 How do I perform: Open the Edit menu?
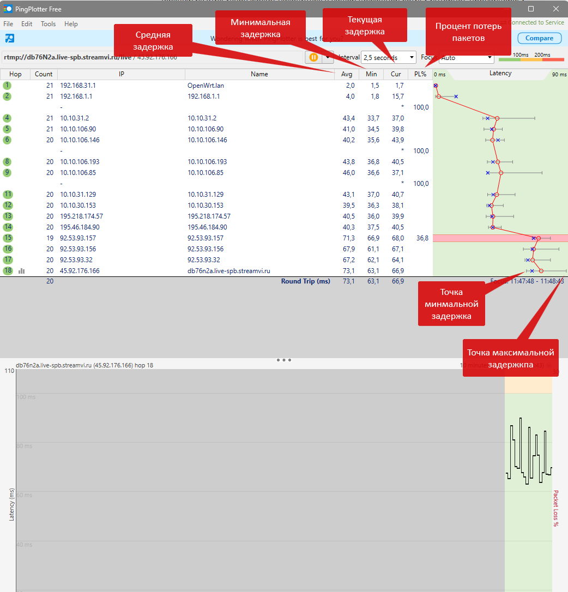[x=27, y=24]
